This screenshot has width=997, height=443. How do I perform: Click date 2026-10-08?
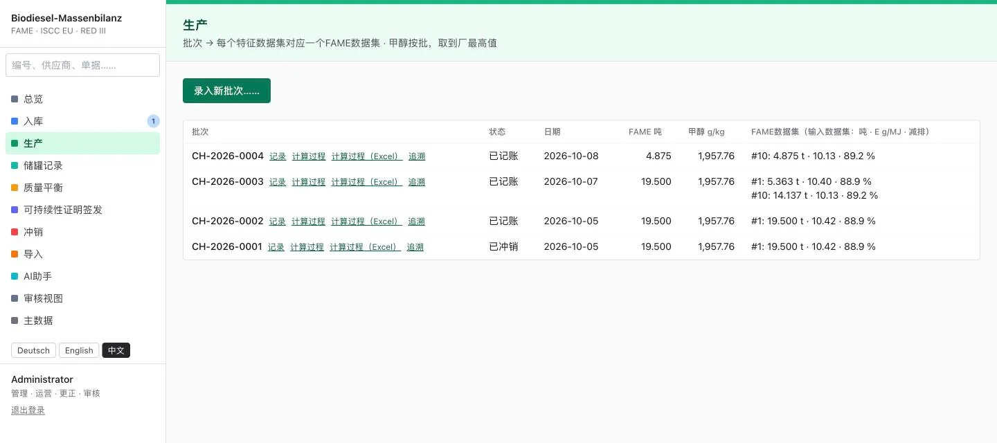[571, 156]
